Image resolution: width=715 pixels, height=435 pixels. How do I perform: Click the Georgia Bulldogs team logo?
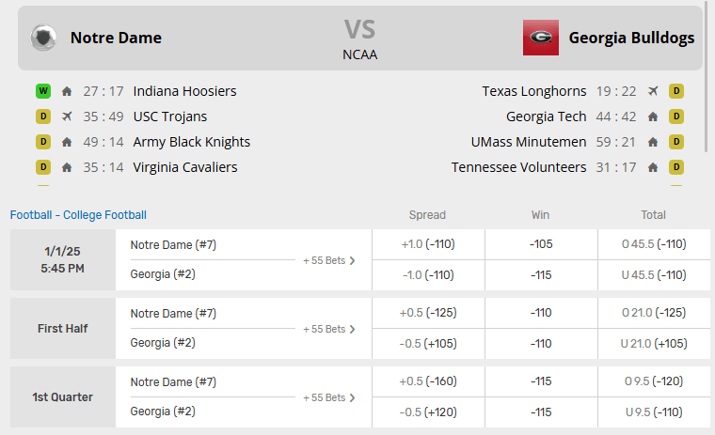[x=541, y=38]
